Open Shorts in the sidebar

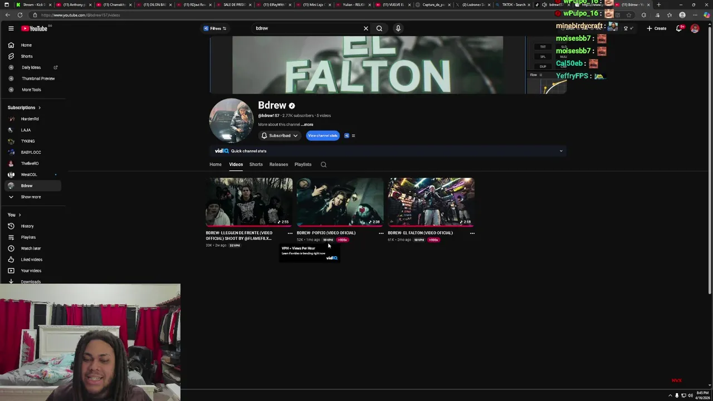coord(33,56)
